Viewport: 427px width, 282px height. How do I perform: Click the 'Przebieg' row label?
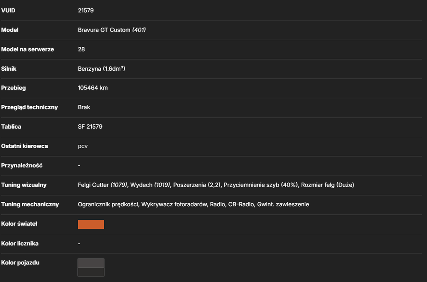13,88
